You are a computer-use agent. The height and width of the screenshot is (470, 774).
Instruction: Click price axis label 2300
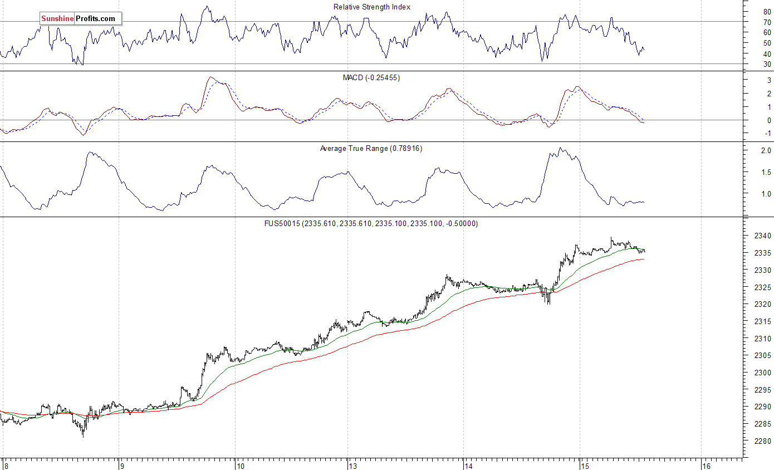coord(763,373)
